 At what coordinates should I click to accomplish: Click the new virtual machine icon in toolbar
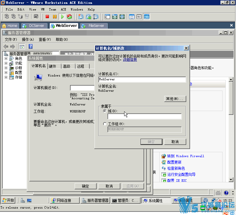[20, 16]
